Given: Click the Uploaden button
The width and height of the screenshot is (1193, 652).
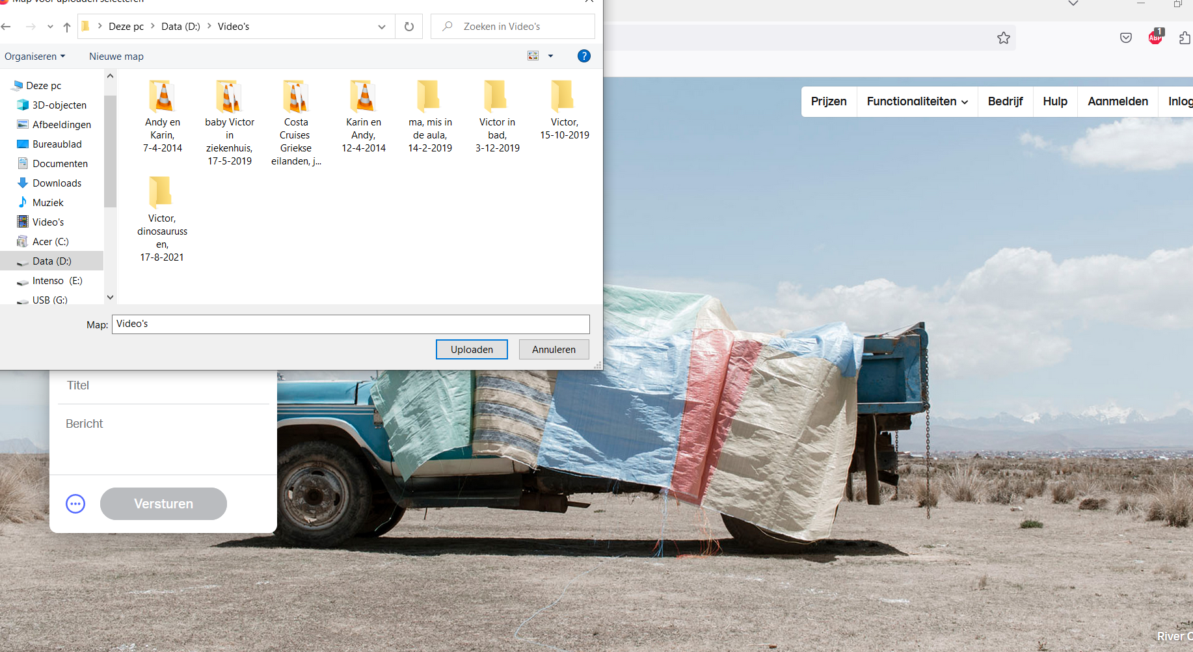Looking at the screenshot, I should 471,350.
